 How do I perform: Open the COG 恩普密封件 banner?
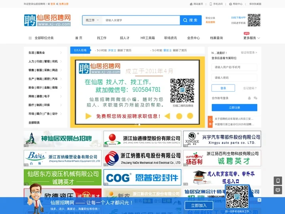(x=142, y=178)
